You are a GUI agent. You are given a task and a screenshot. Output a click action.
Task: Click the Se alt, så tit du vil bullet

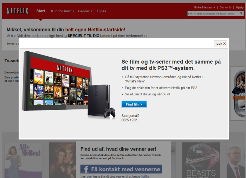point(147,94)
